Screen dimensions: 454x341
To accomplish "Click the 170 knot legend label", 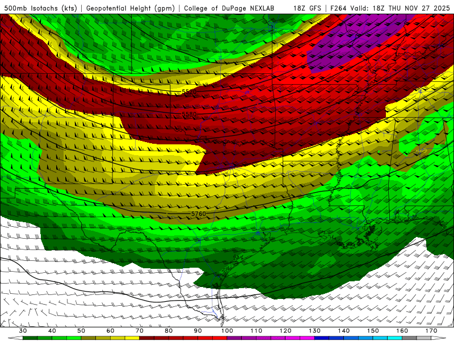I will [x=431, y=331].
